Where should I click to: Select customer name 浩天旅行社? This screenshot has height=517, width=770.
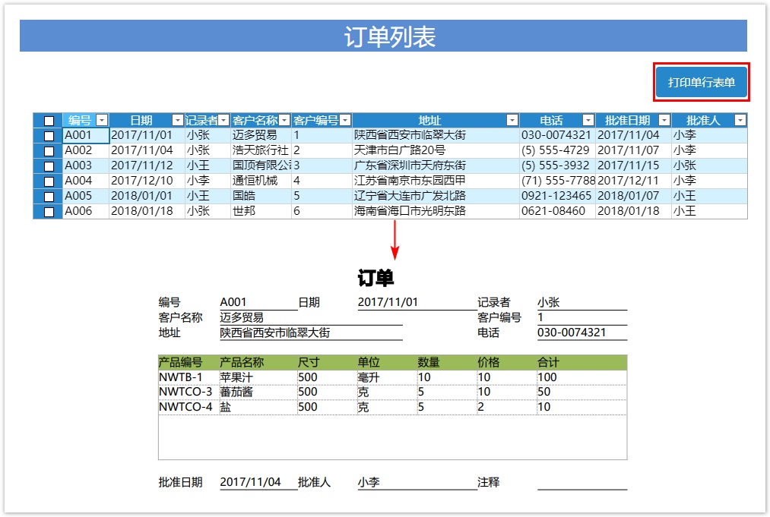click(x=261, y=150)
